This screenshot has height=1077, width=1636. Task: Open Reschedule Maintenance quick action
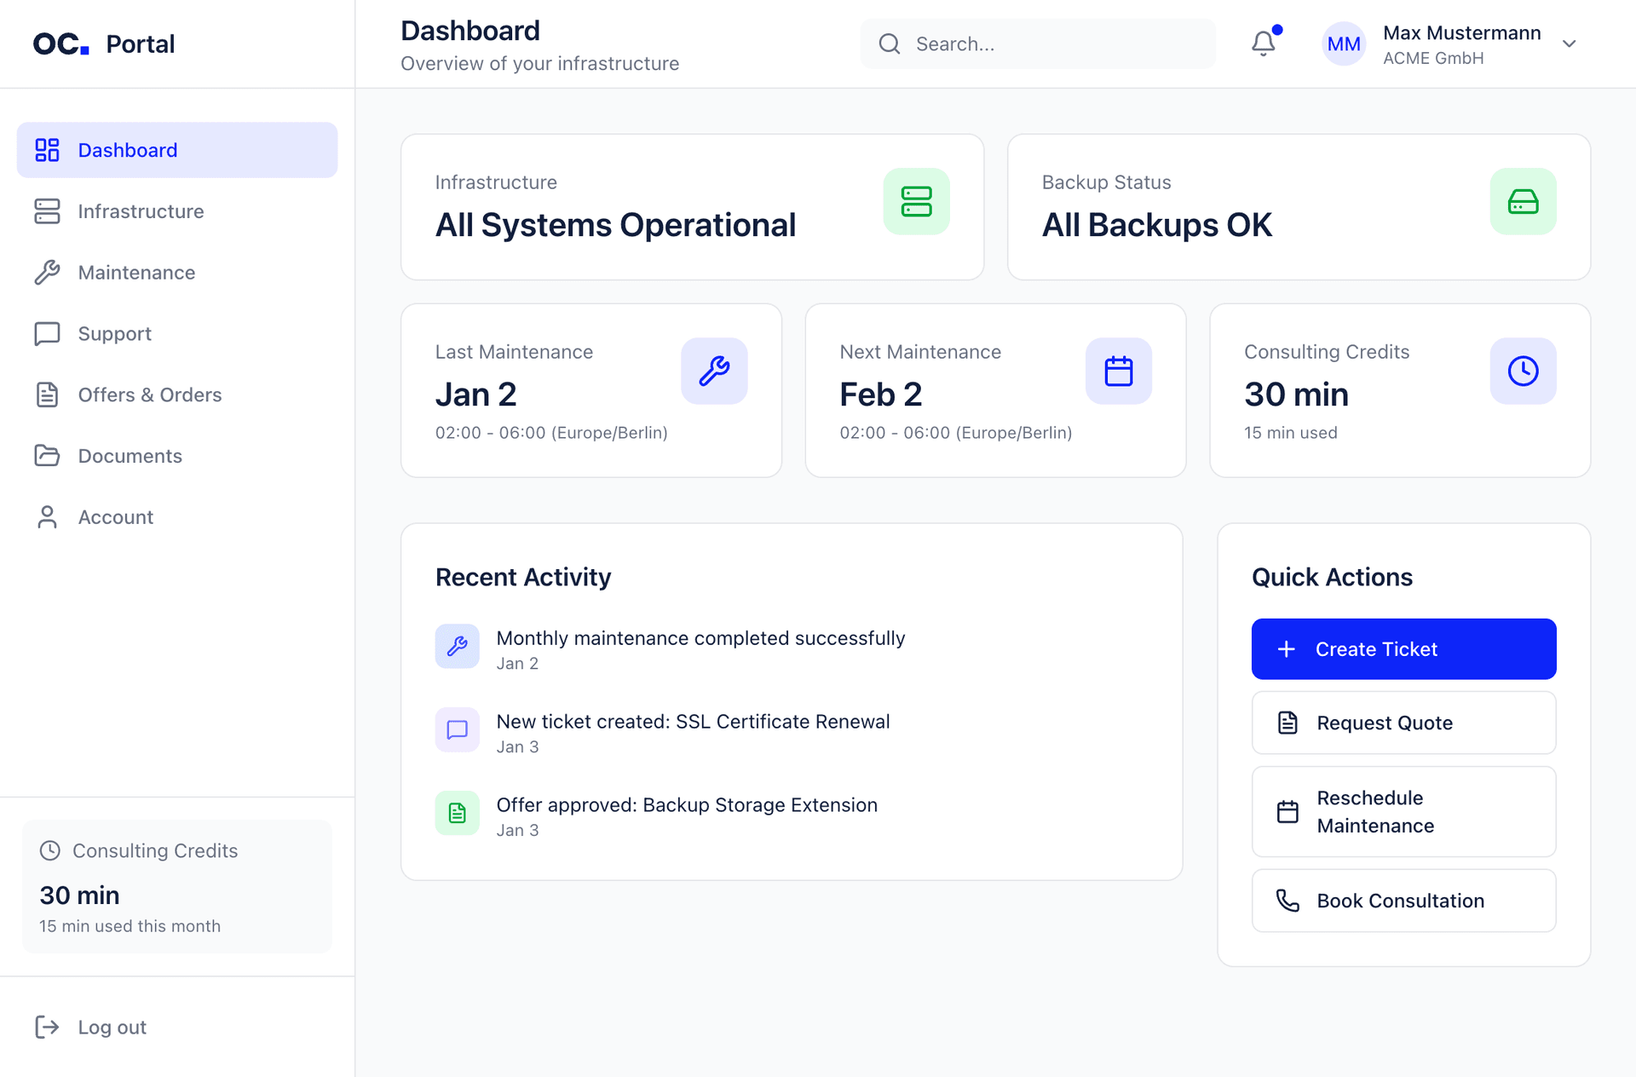1403,811
